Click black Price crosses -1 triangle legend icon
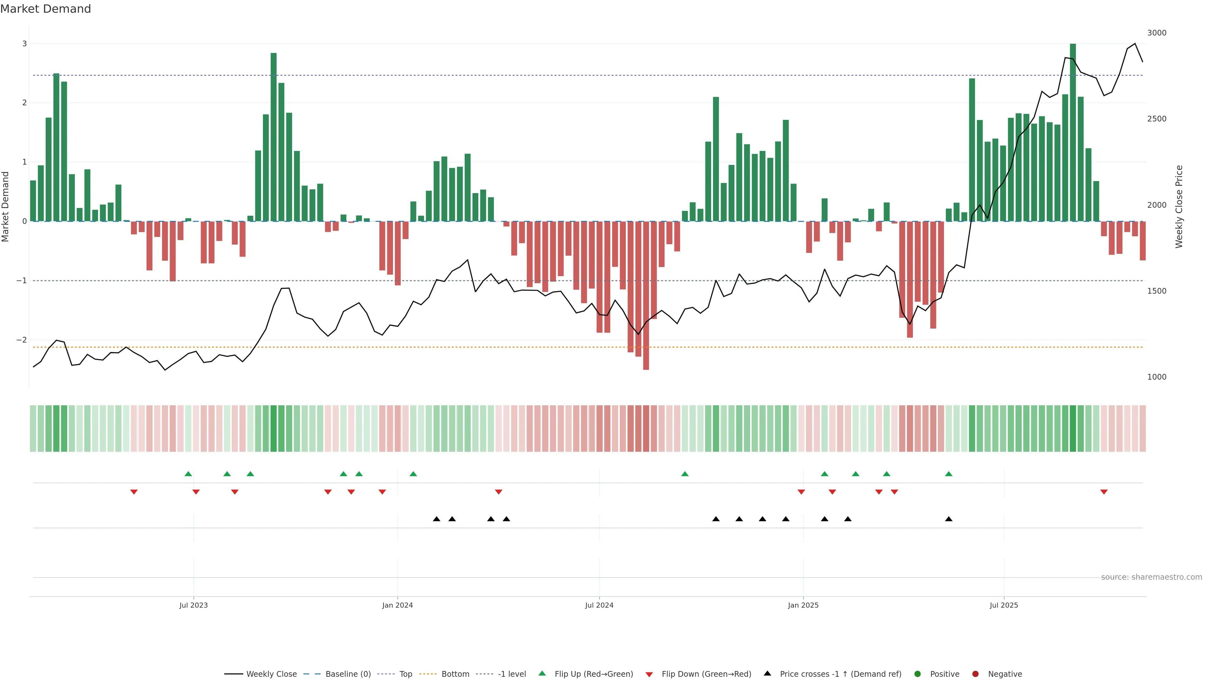1218x685 pixels. pyautogui.click(x=767, y=674)
